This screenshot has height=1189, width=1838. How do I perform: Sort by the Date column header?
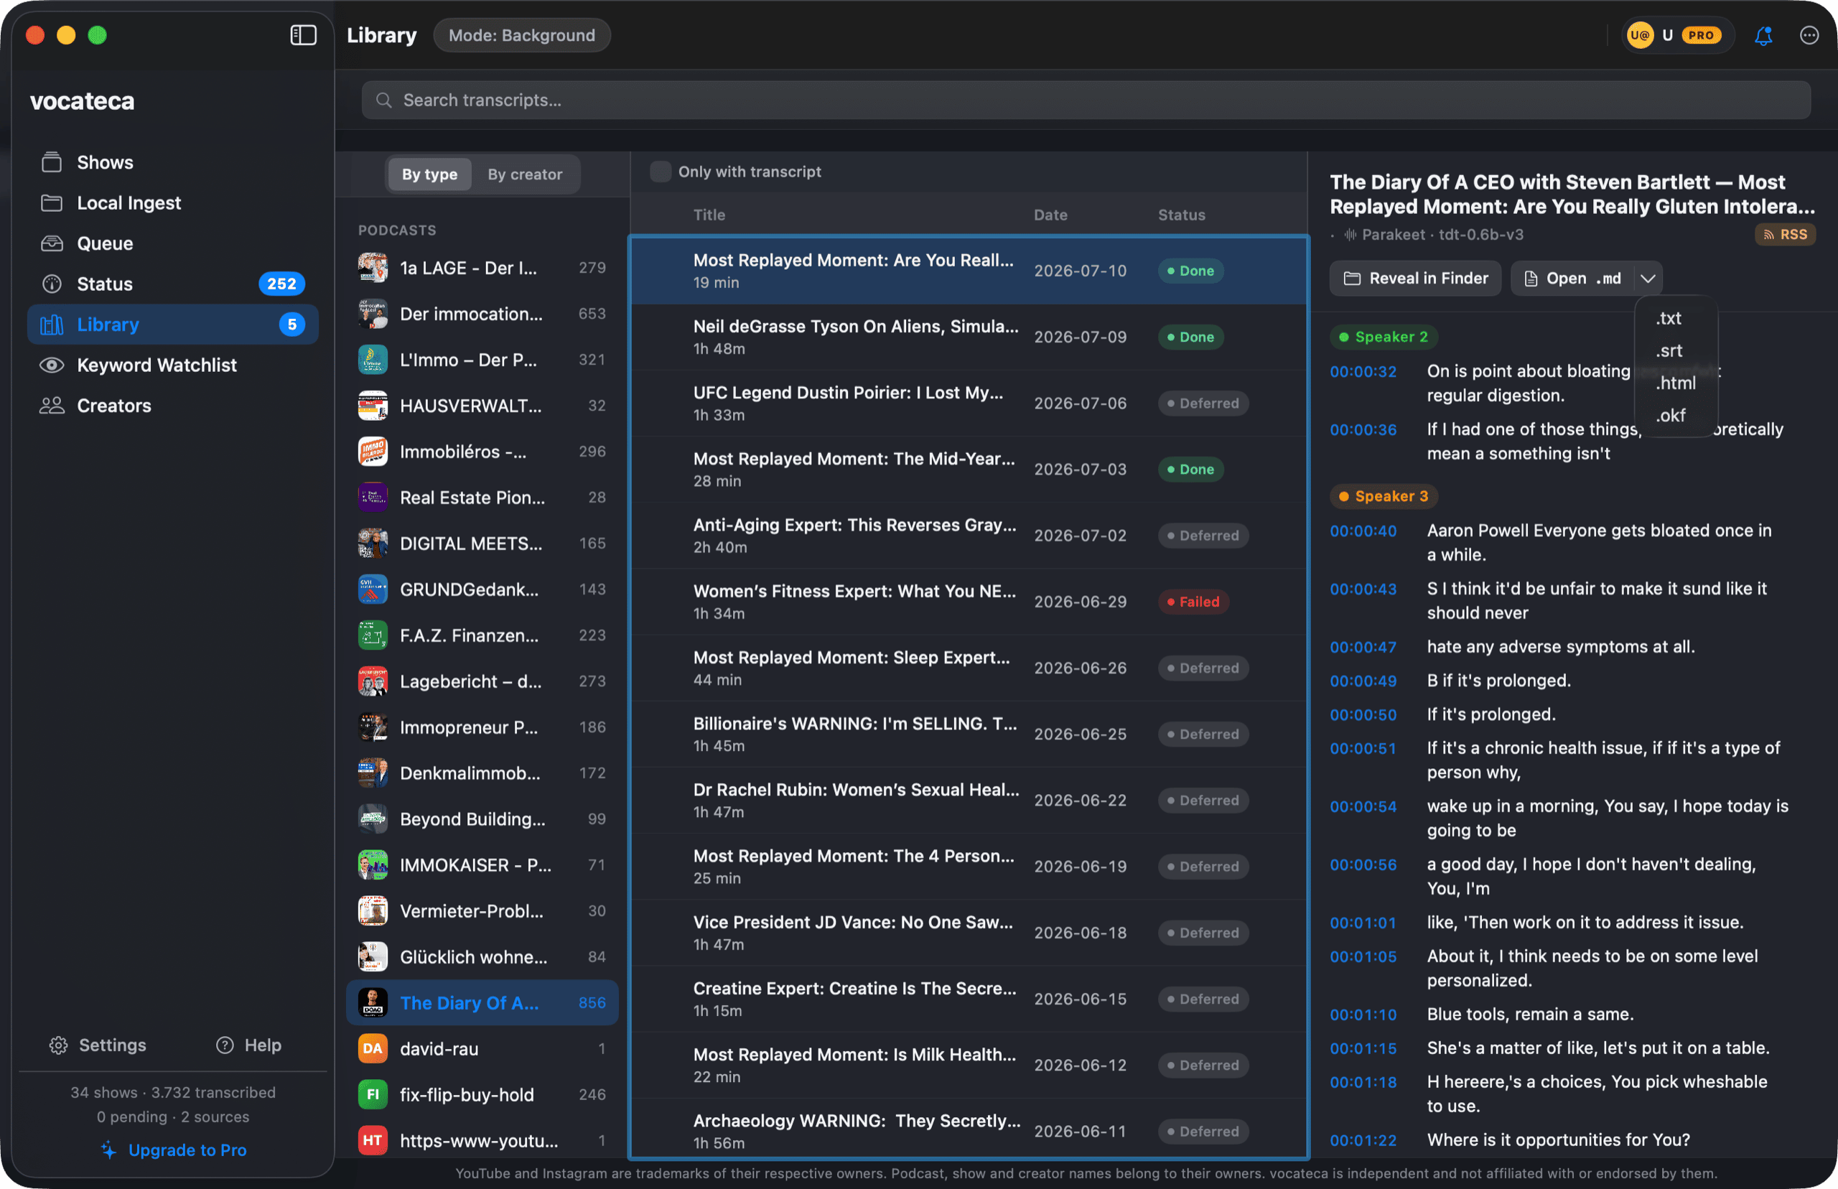coord(1050,215)
